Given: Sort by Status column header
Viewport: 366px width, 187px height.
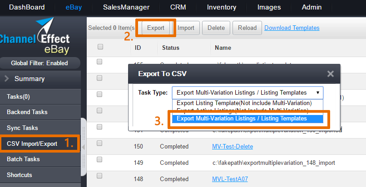Looking at the screenshot, I should pos(171,48).
